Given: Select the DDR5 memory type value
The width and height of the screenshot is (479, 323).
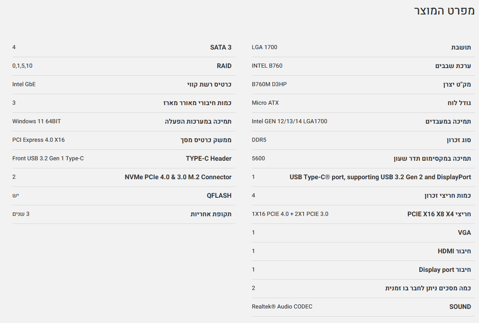Looking at the screenshot, I should tap(259, 140).
